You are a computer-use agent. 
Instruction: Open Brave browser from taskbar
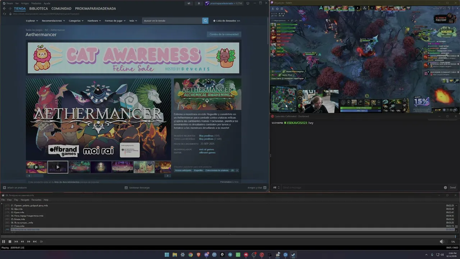pyautogui.click(x=198, y=255)
